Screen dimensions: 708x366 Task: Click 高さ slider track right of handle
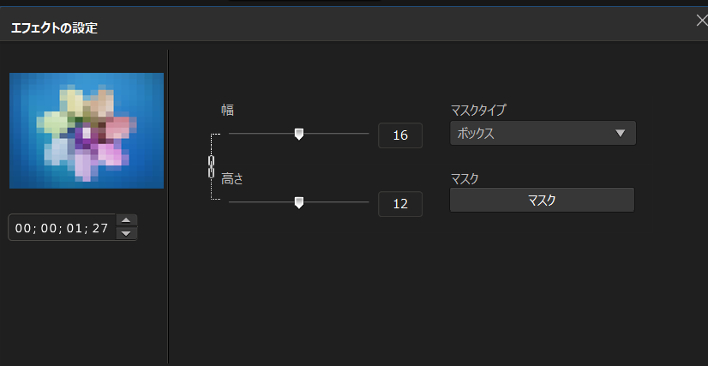click(336, 202)
